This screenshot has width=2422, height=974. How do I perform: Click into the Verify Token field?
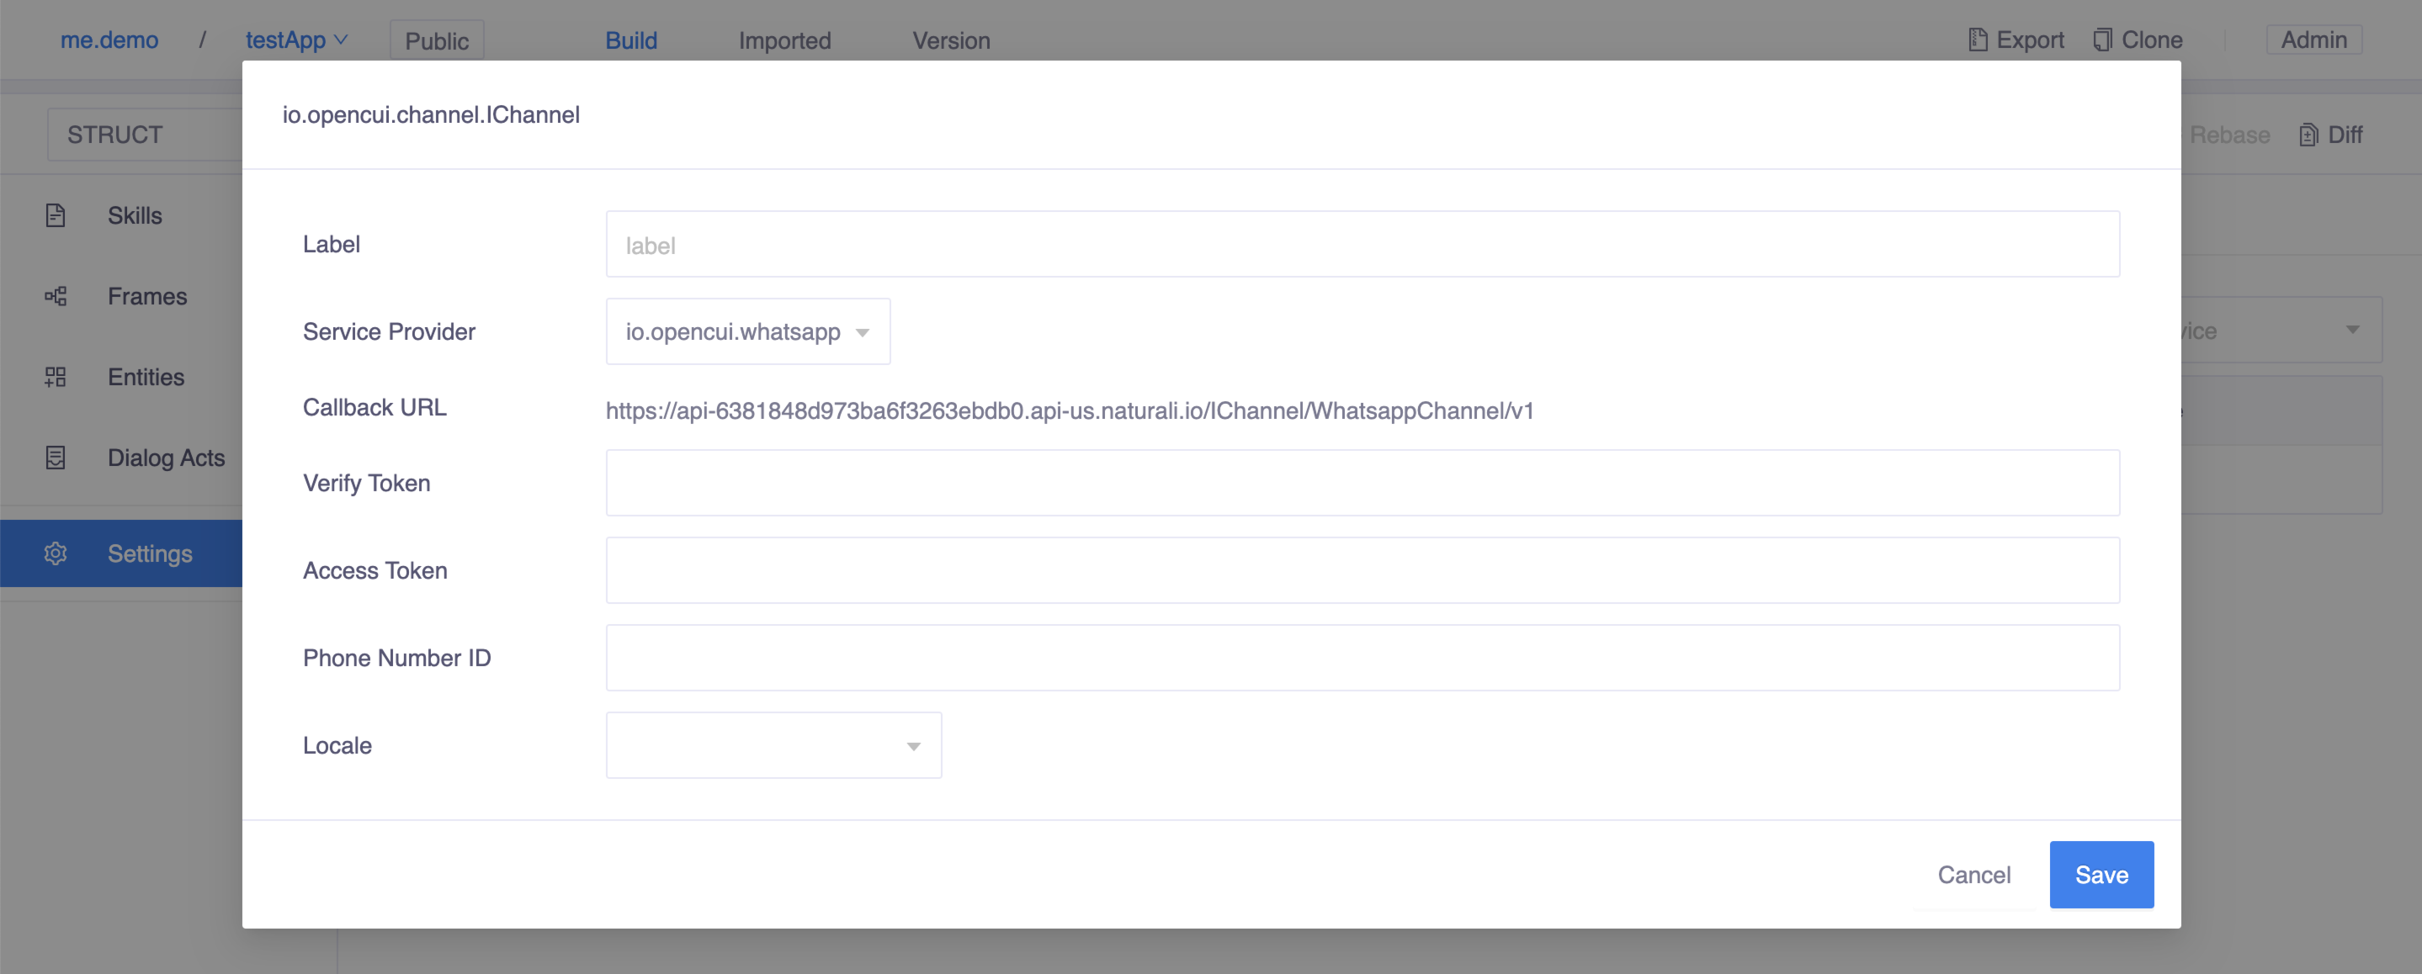pos(1362,482)
